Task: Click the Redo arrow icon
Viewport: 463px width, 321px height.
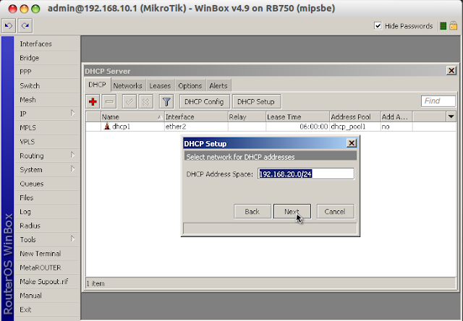Action: pos(25,26)
